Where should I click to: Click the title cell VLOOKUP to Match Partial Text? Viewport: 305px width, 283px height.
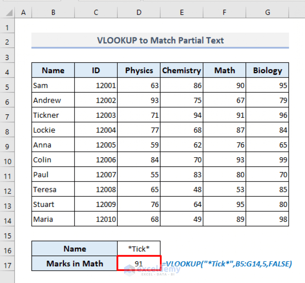point(160,40)
